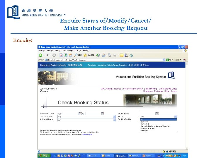Click the Mail envelope icon in toolbar
Viewport: 211px width, 158px height.
(104, 55)
